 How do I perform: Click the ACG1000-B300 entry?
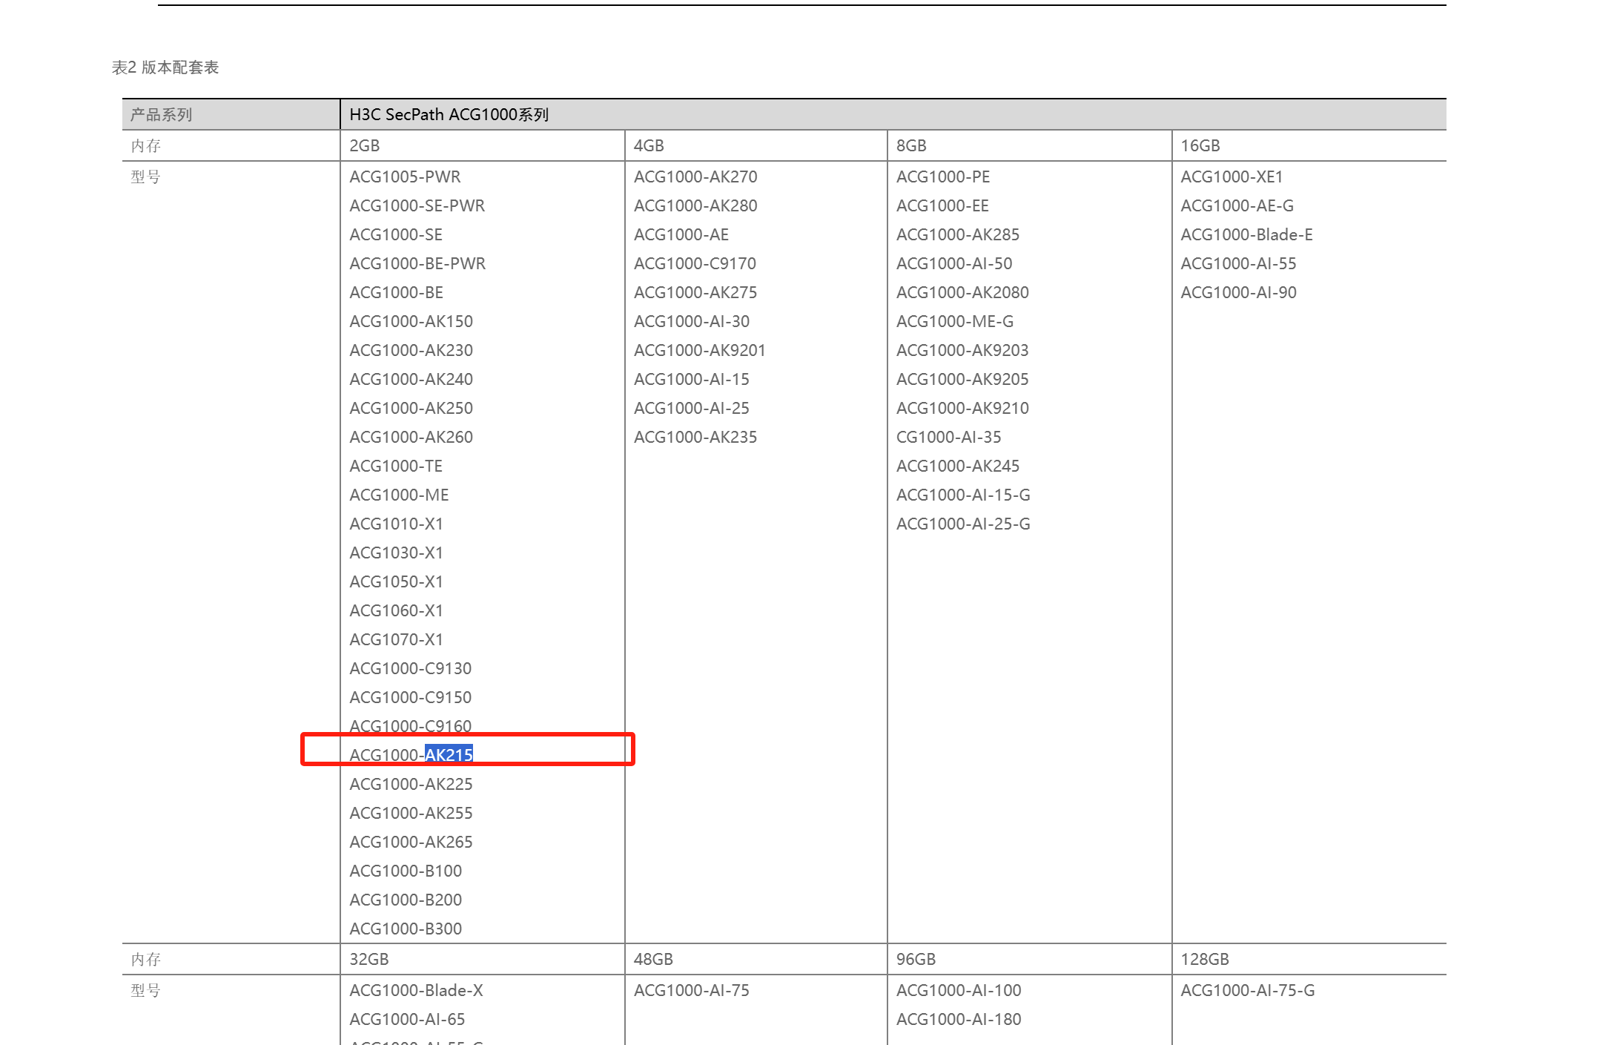pos(405,929)
